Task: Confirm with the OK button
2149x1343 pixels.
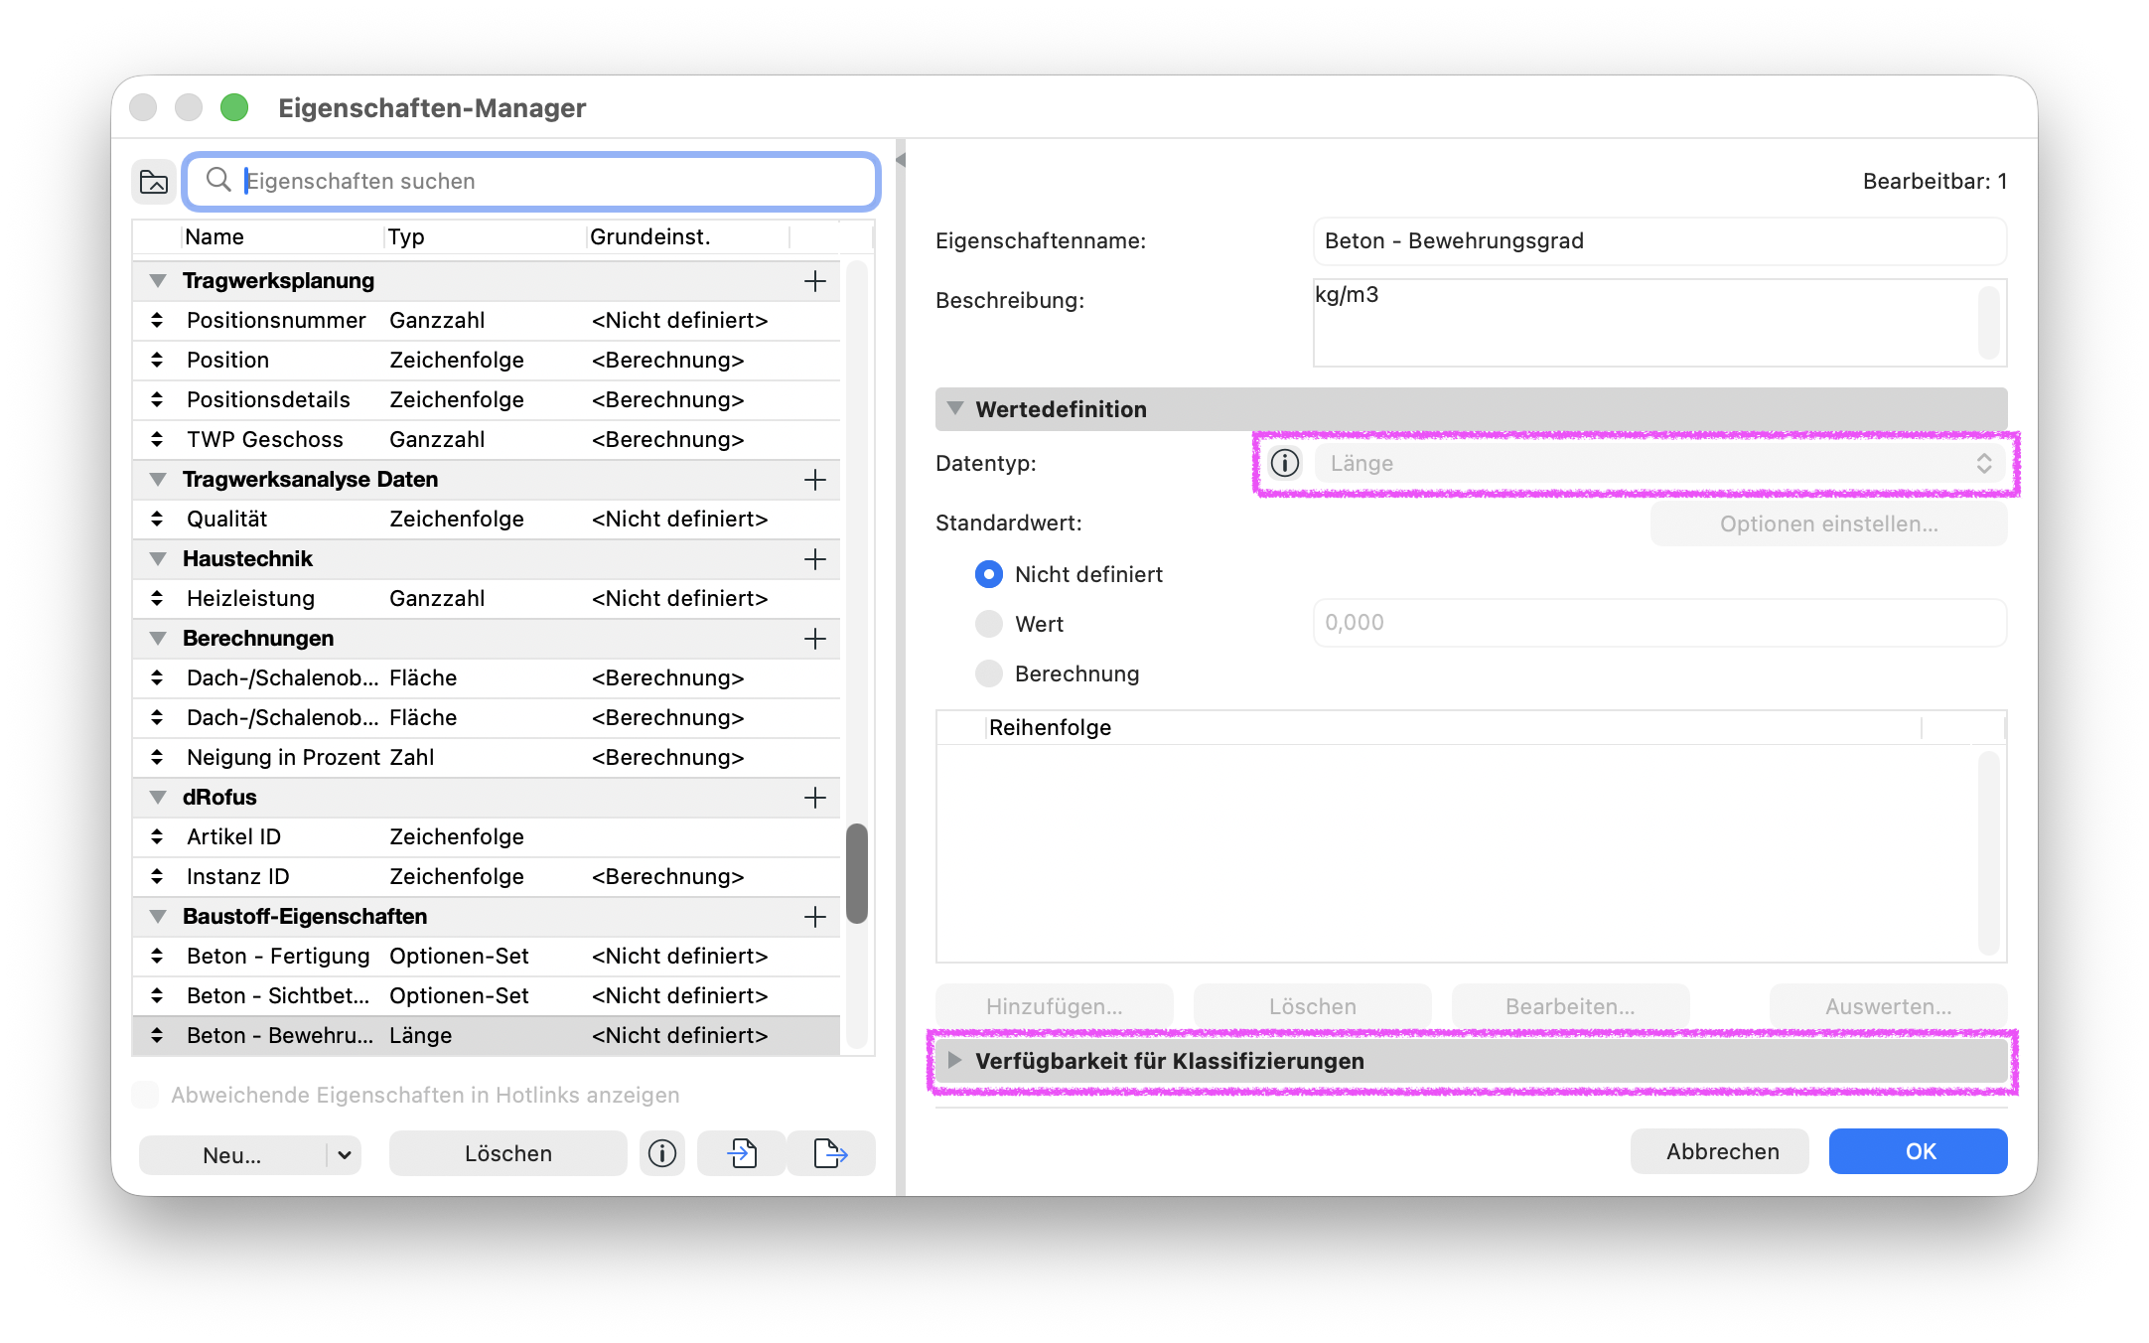Action: 1919,1151
